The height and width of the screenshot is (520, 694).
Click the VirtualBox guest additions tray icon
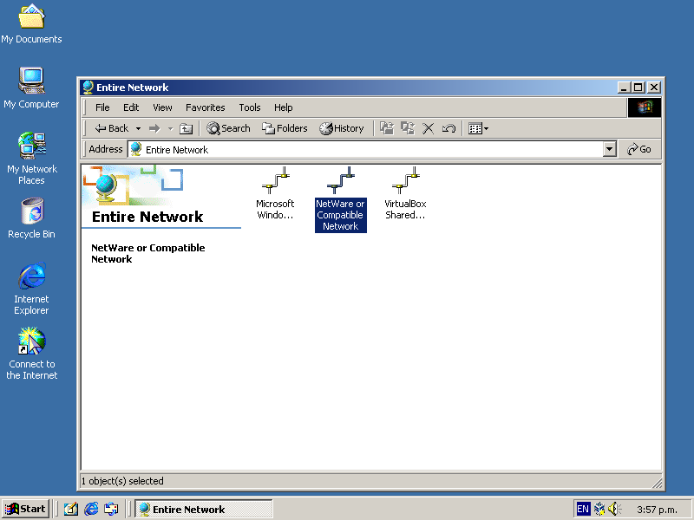[599, 510]
